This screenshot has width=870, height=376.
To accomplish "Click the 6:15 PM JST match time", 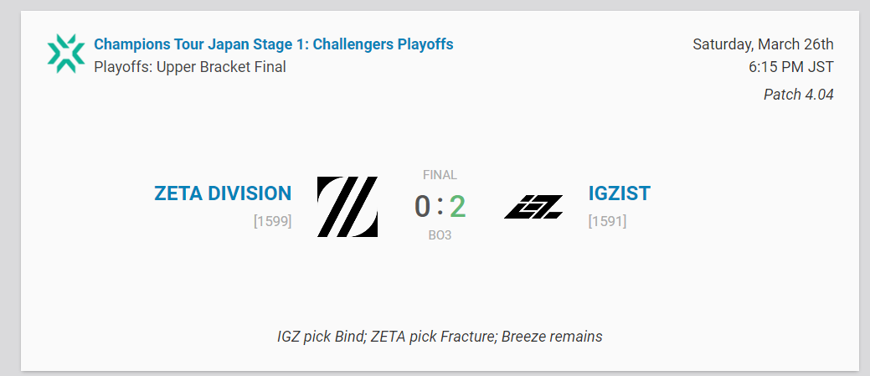I will [x=791, y=66].
